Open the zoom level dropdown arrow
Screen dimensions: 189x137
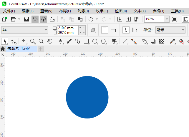pos(167,19)
